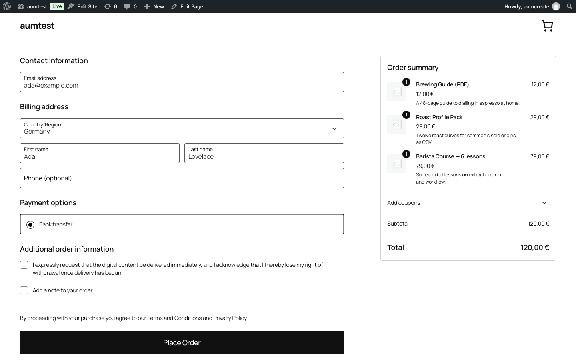
Task: Expand the Add coupons section
Action: tap(468, 203)
